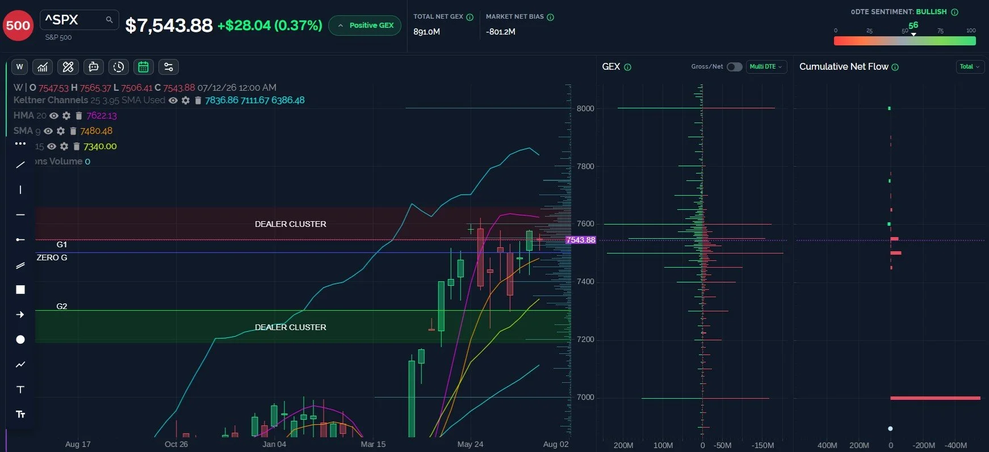Click the ticker search magnifier icon
Image resolution: width=989 pixels, height=452 pixels.
click(x=109, y=20)
